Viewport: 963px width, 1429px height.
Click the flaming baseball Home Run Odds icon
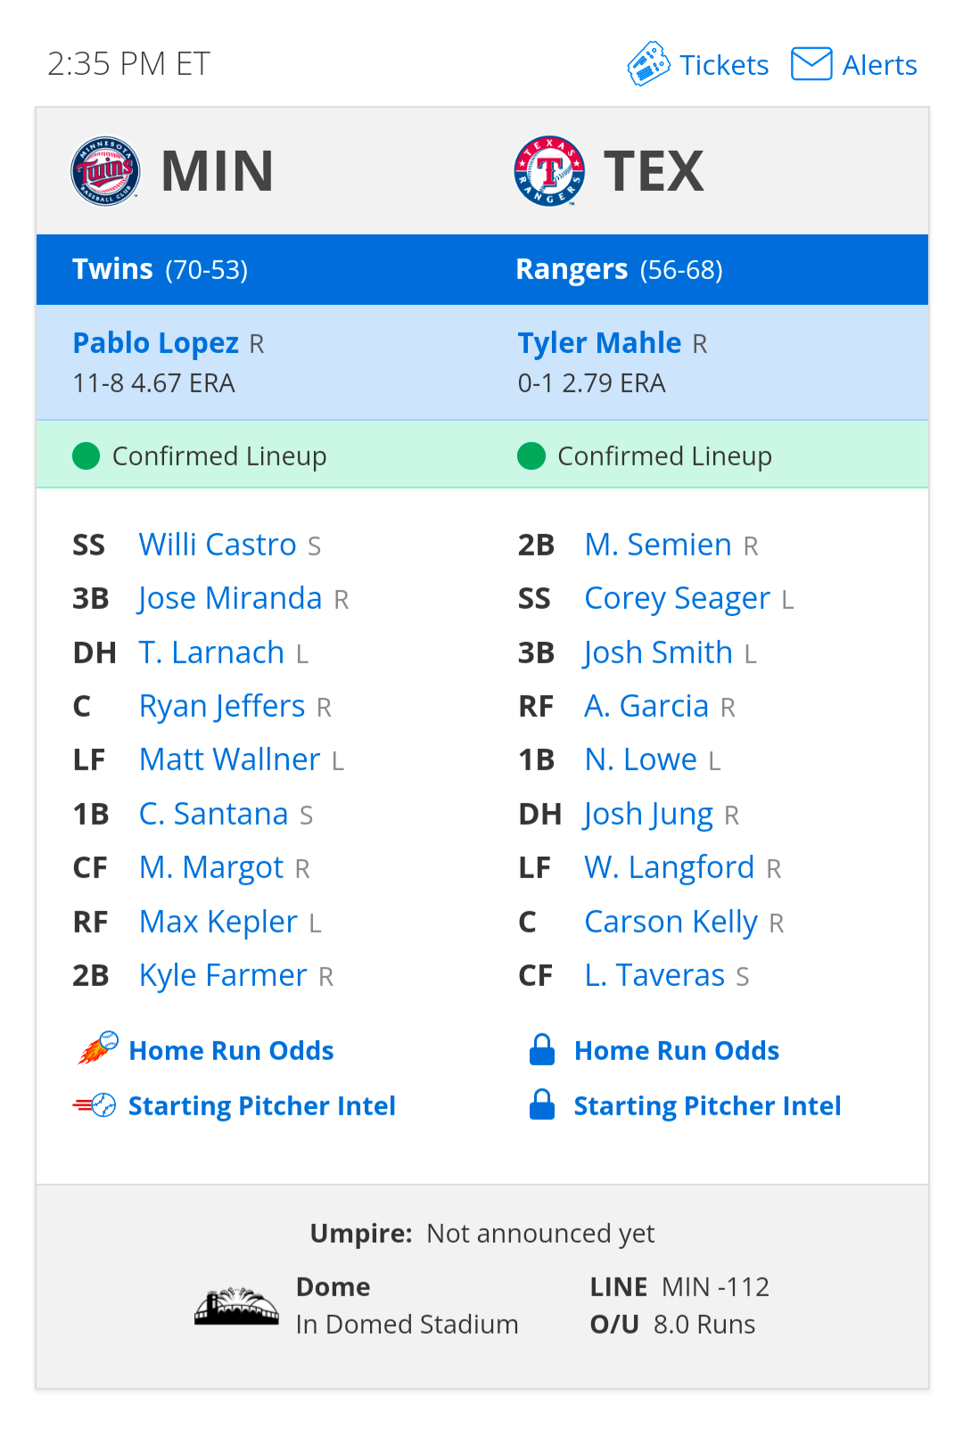(97, 1049)
